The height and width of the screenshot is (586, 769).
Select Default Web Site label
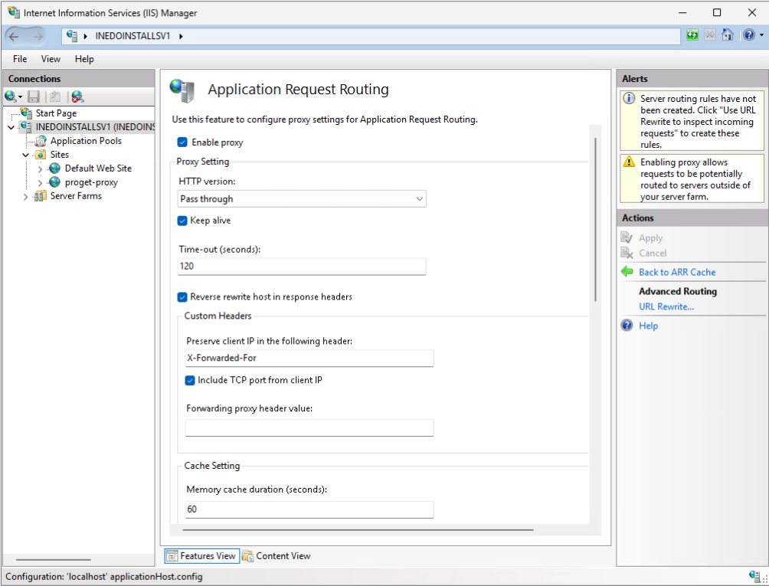98,169
